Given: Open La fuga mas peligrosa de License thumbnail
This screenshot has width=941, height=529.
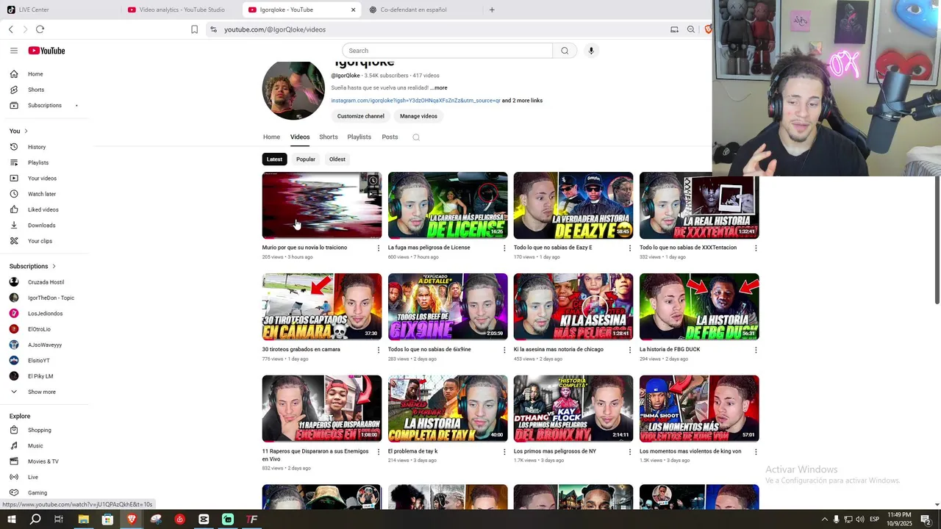Looking at the screenshot, I should tap(448, 205).
